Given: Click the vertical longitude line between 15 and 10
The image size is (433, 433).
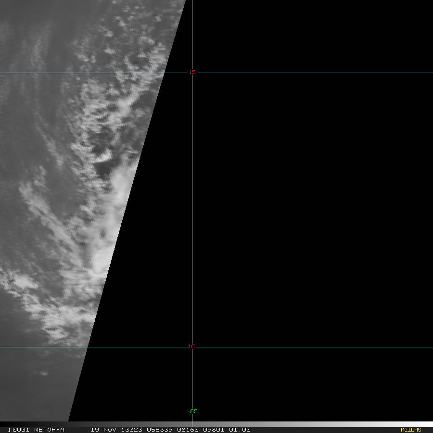Looking at the screenshot, I should [192, 210].
